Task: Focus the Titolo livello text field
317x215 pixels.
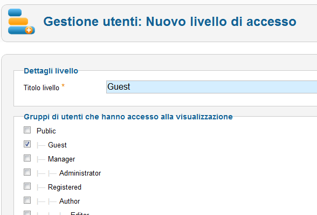Action: click(x=211, y=87)
